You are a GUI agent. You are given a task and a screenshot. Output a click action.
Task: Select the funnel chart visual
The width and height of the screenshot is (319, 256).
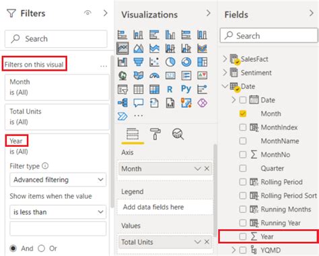pyautogui.click(x=139, y=62)
